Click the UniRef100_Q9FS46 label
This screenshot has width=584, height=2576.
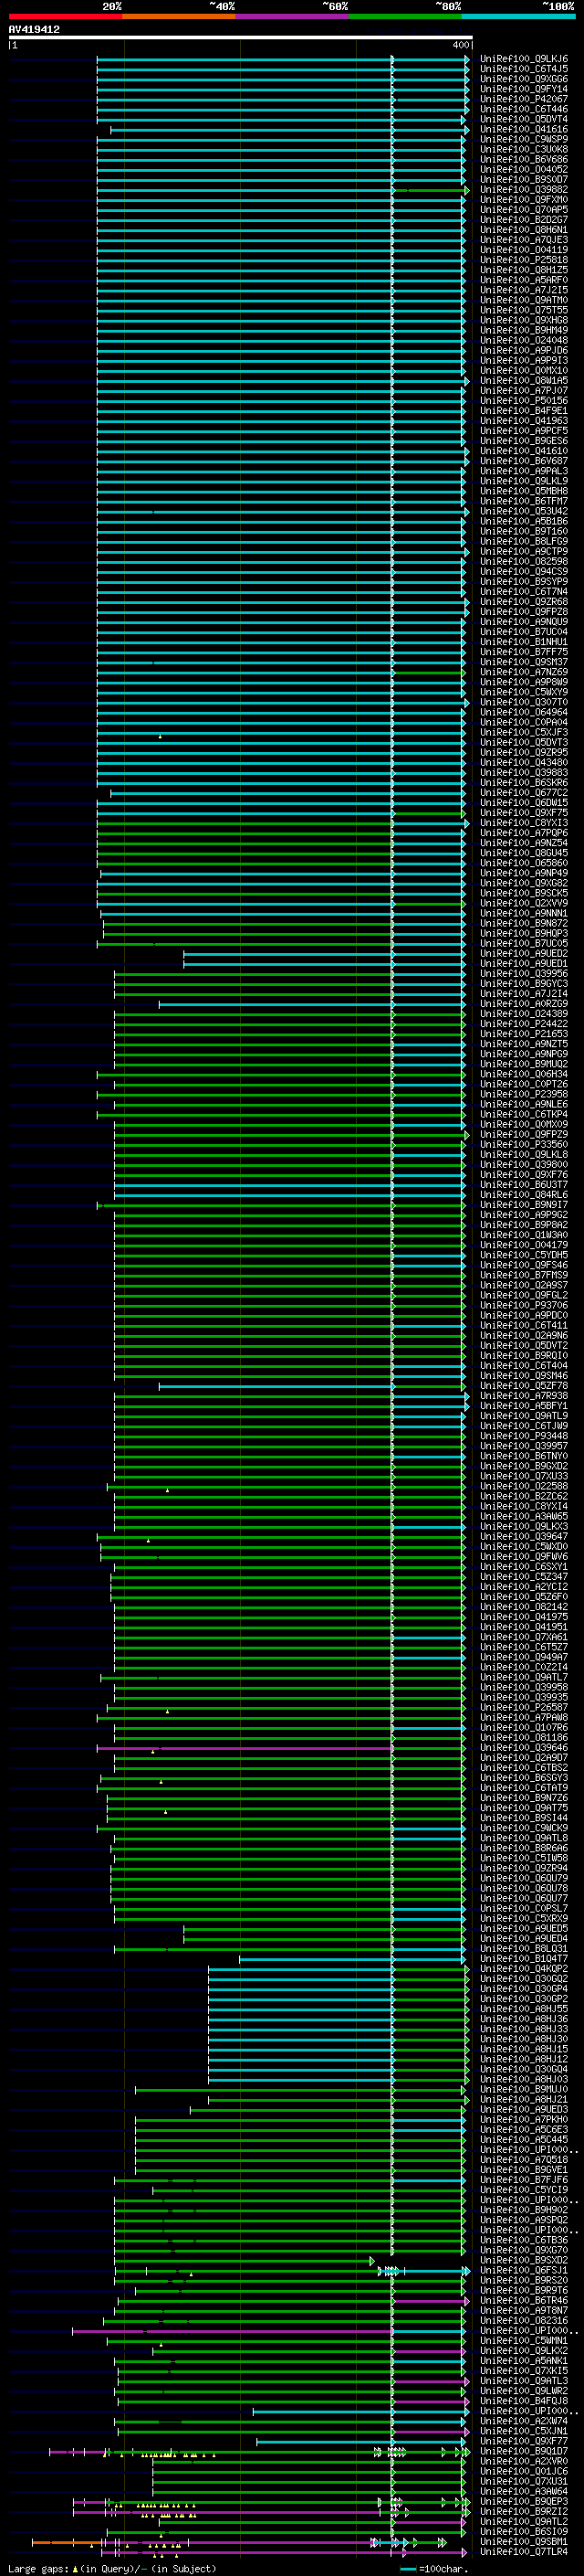[524, 1265]
